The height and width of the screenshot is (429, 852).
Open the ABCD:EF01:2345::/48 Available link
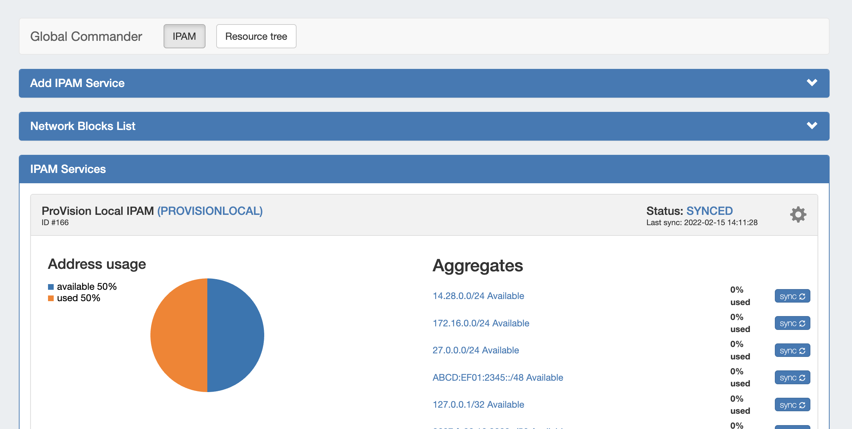click(497, 378)
